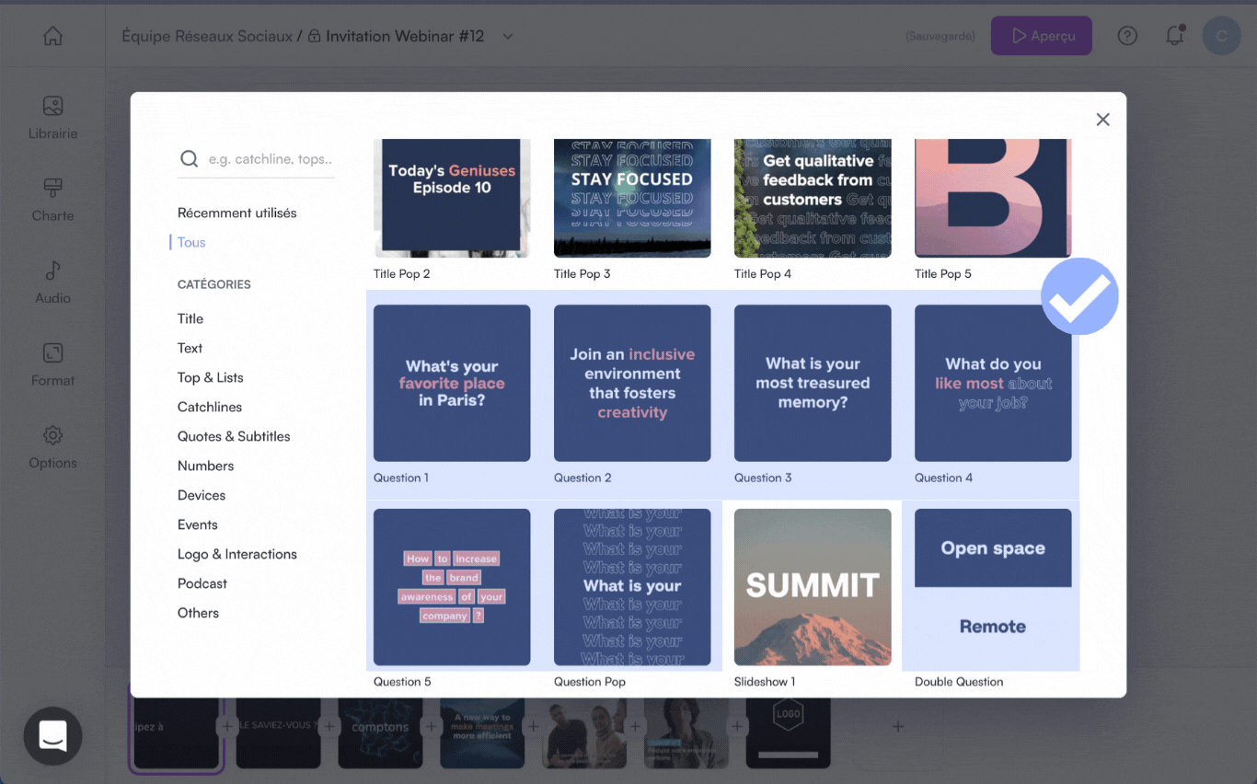1257x784 pixels.
Task: Open the Équipe Réseaux Sociaux breadcrumb
Action: click(207, 36)
